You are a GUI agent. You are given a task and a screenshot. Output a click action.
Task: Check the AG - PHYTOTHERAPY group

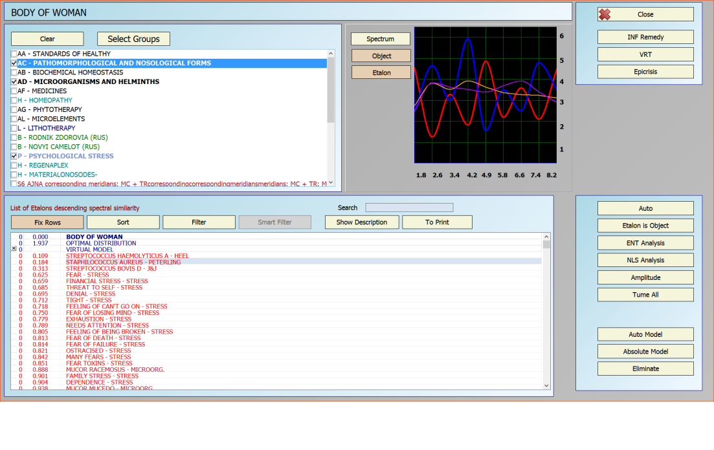click(14, 110)
